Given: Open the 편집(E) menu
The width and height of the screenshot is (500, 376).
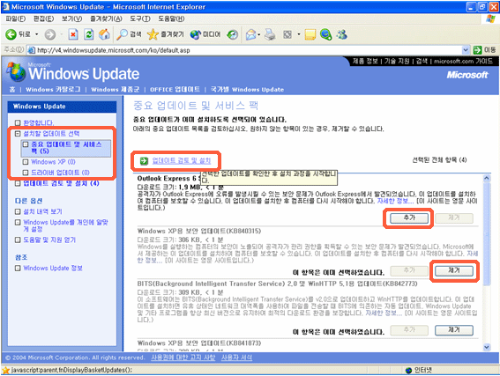Looking at the screenshot, I should coord(44,18).
